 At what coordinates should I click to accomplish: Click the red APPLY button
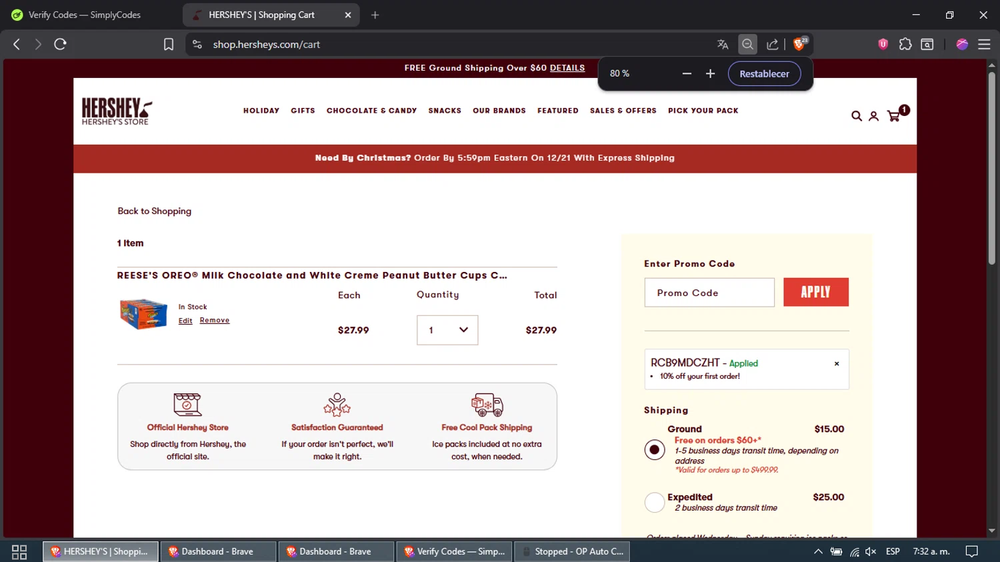pyautogui.click(x=816, y=292)
